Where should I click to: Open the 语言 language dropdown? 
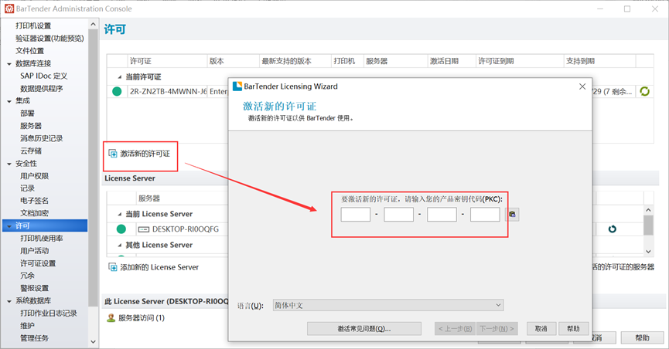(498, 305)
